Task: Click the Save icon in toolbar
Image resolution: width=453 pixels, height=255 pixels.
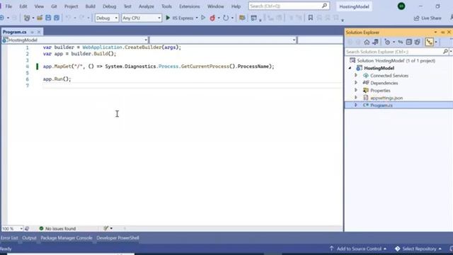Action: (48, 18)
